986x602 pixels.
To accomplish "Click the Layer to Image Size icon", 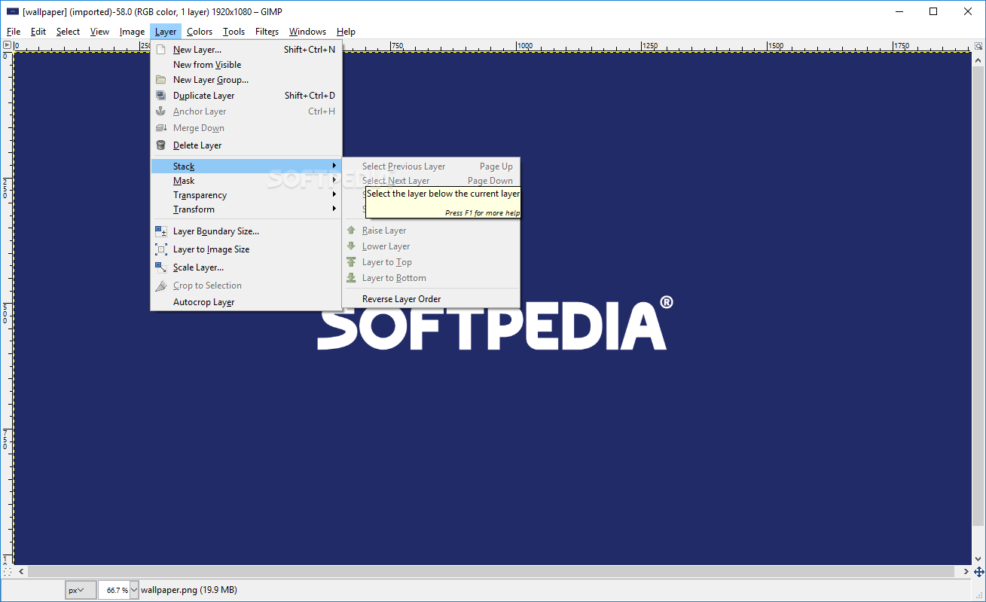I will [x=161, y=249].
